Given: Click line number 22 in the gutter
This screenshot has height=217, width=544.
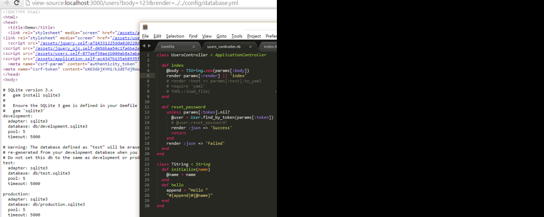Looking at the screenshot, I should click(x=147, y=164).
